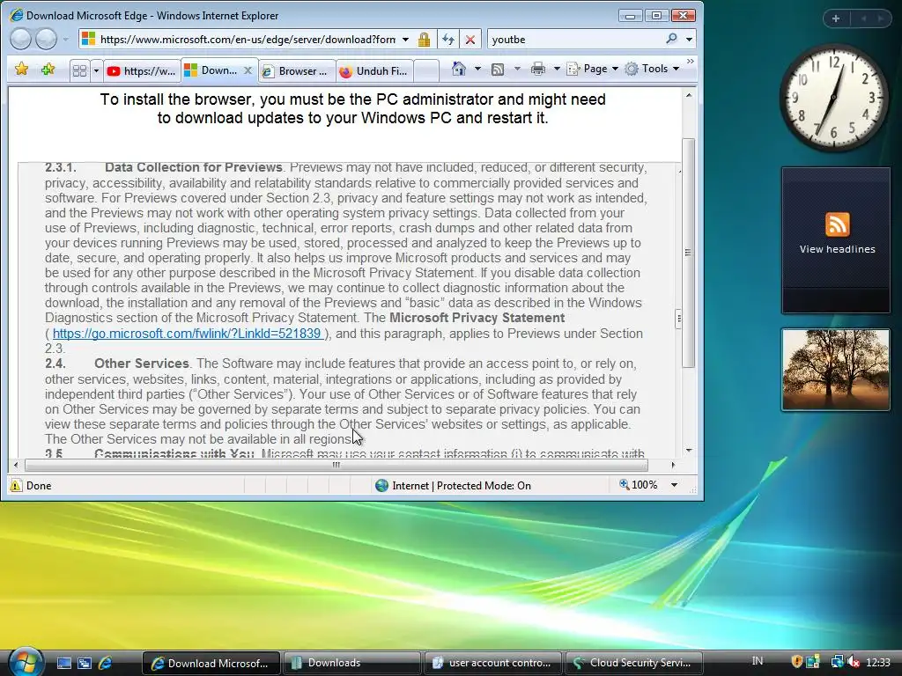
Task: Click the 100% zoom level button
Action: point(639,485)
